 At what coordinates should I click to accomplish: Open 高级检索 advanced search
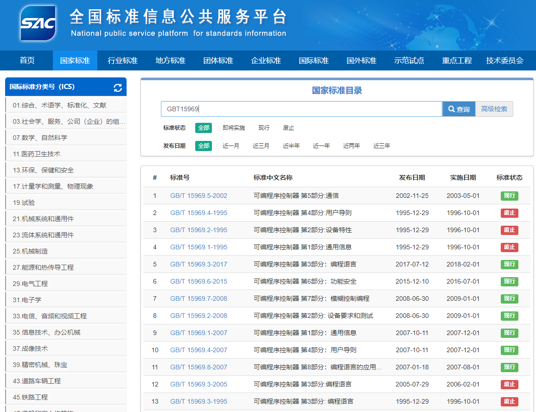coord(494,109)
